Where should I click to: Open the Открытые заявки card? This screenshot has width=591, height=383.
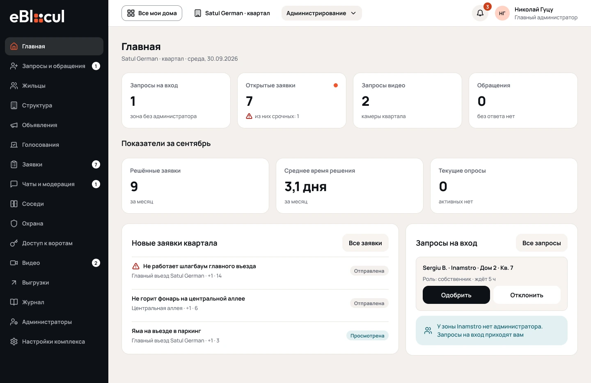[x=292, y=100]
